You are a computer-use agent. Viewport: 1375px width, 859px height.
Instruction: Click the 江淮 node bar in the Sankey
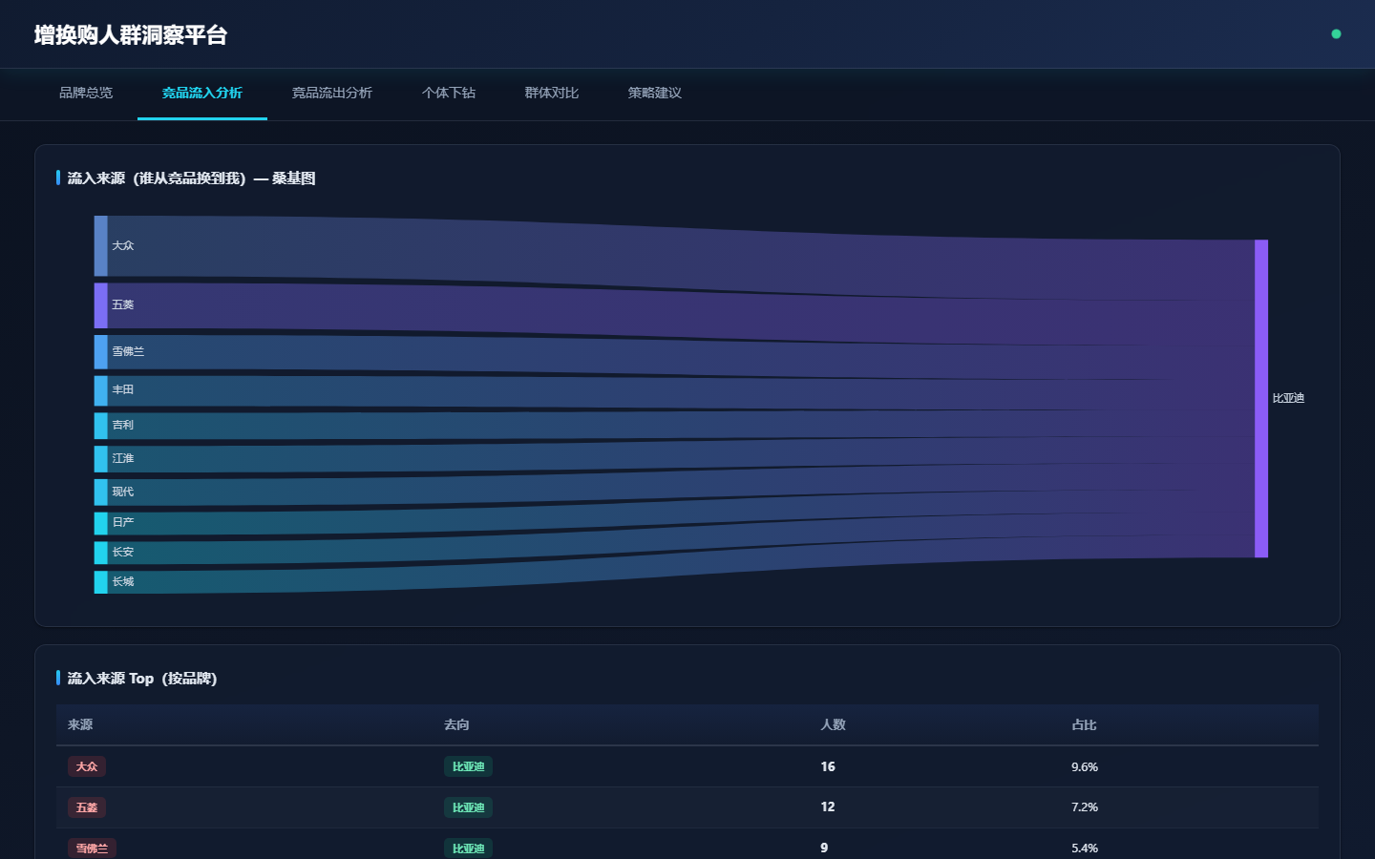point(100,459)
